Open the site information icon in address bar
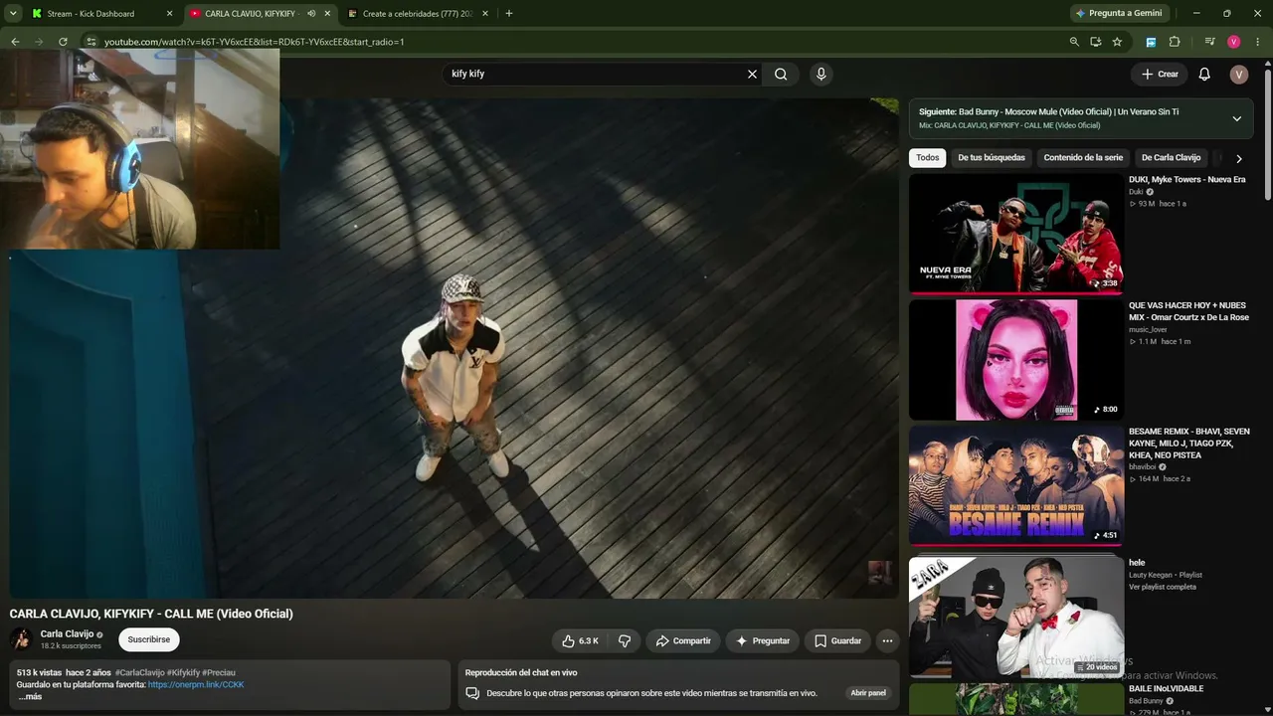1273x716 pixels. point(91,42)
